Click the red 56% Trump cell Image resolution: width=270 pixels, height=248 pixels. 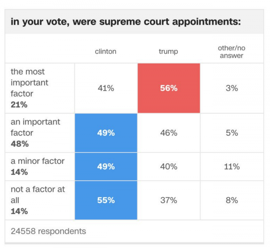pyautogui.click(x=169, y=88)
